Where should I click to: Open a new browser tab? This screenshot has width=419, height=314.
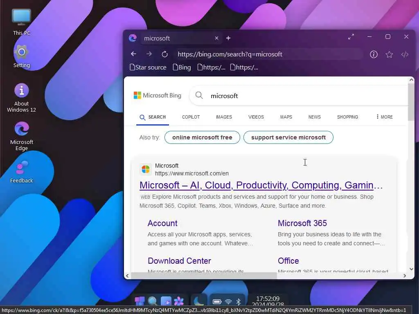pos(228,38)
